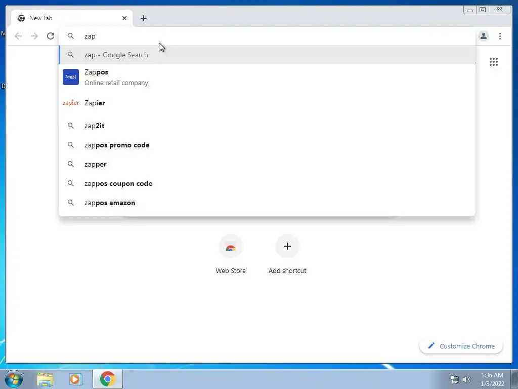Click the browser back arrow
Viewport: 518px width, 389px height.
pos(18,36)
